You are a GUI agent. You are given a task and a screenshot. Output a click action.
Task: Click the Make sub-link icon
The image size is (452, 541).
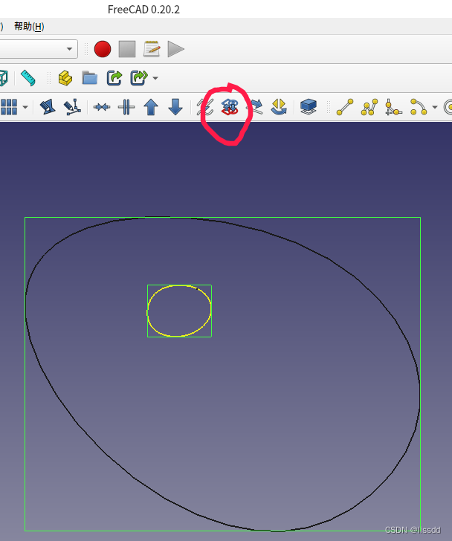[139, 78]
